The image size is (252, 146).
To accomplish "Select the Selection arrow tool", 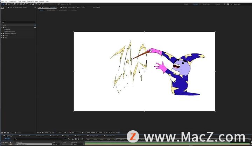I will (3, 4).
